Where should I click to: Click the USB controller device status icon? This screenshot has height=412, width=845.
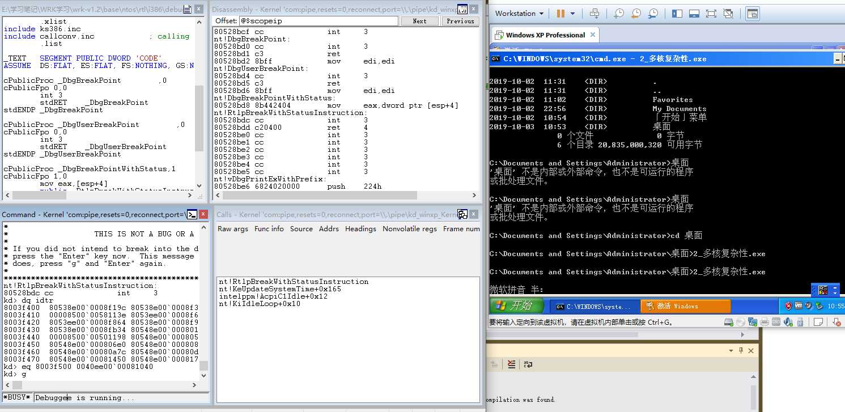point(800,322)
